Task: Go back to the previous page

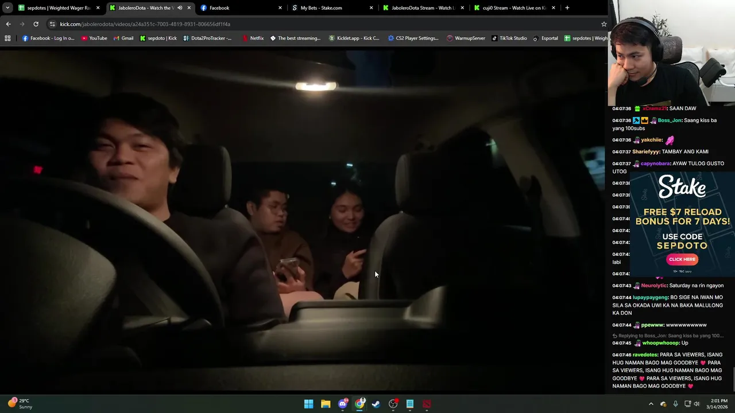Action: (x=8, y=24)
